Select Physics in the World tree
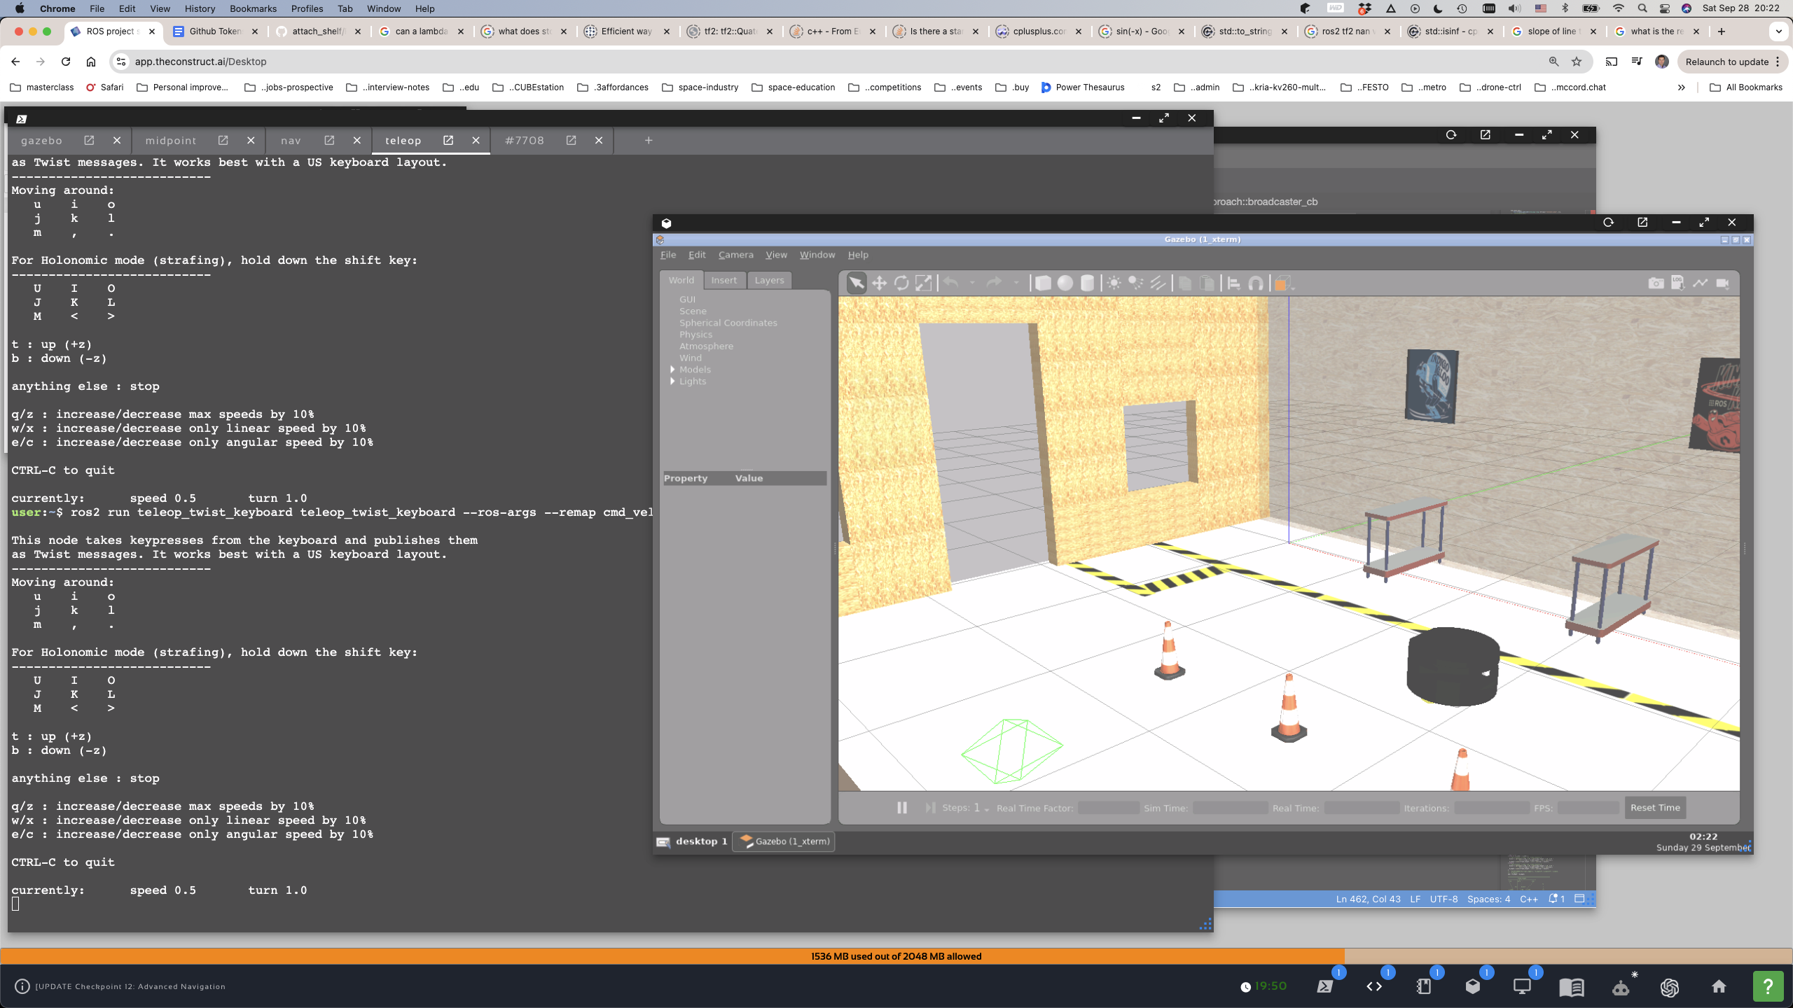The width and height of the screenshot is (1793, 1008). (695, 335)
